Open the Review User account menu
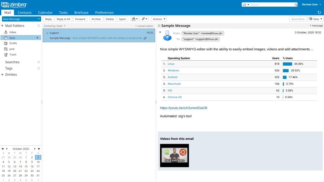 click(312, 4)
